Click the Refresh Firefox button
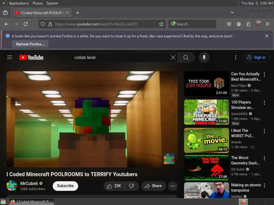 pyautogui.click(x=30, y=44)
